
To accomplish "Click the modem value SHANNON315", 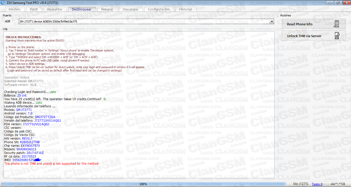I will 26,149.
